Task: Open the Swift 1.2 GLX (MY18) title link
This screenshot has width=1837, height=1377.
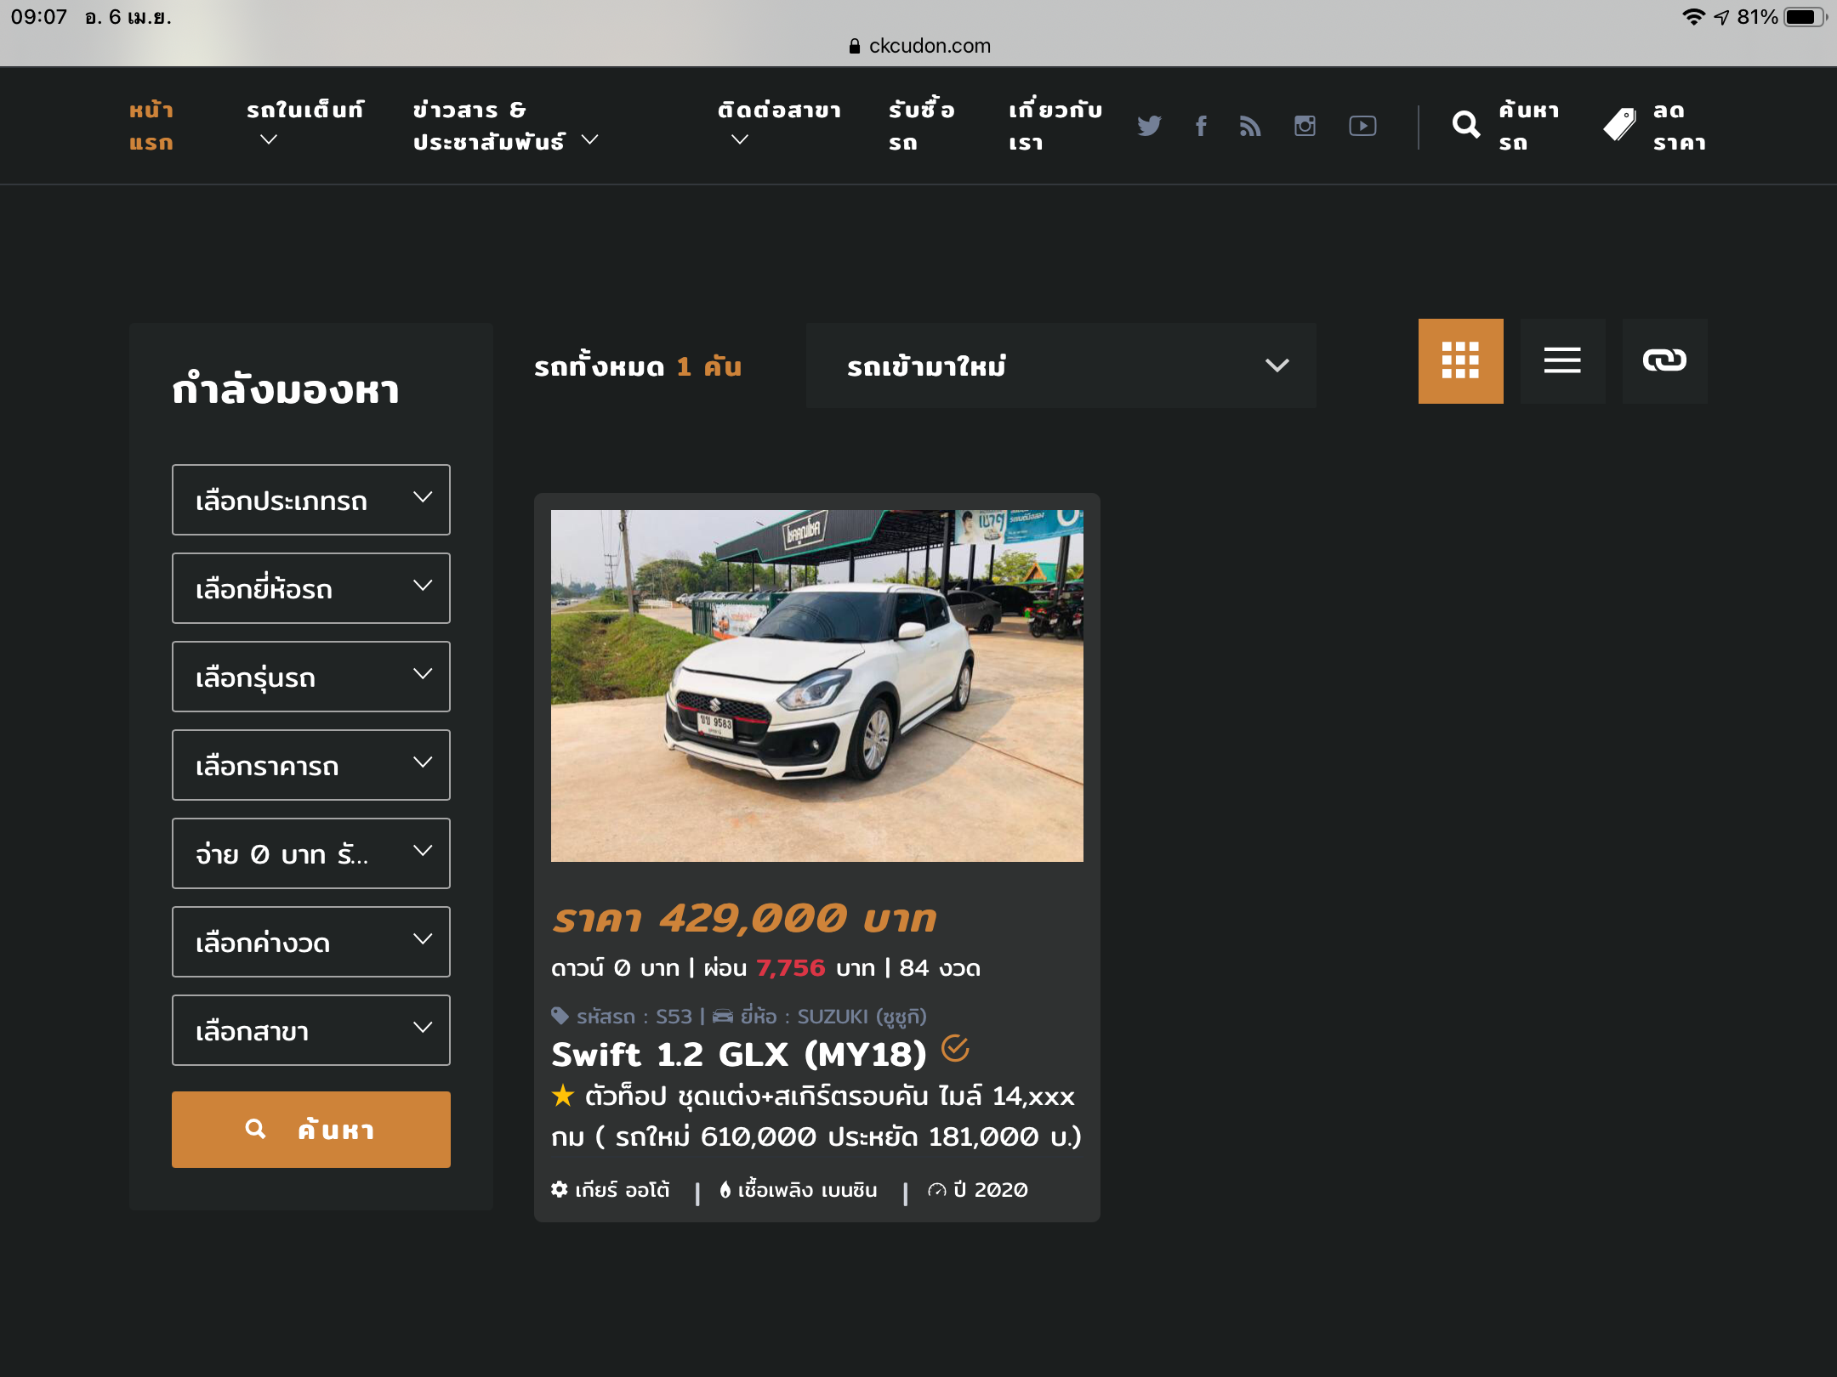Action: click(x=738, y=1054)
